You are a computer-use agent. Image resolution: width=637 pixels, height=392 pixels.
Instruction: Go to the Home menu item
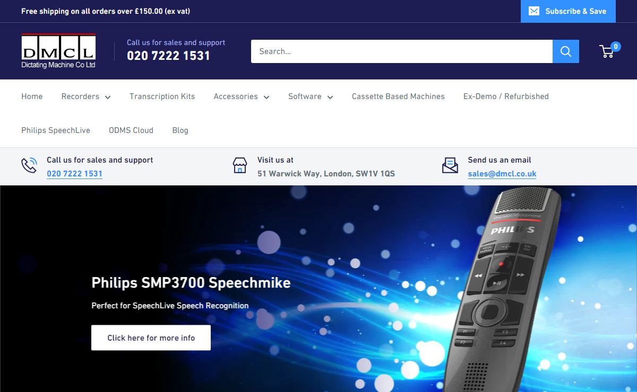[x=32, y=96]
